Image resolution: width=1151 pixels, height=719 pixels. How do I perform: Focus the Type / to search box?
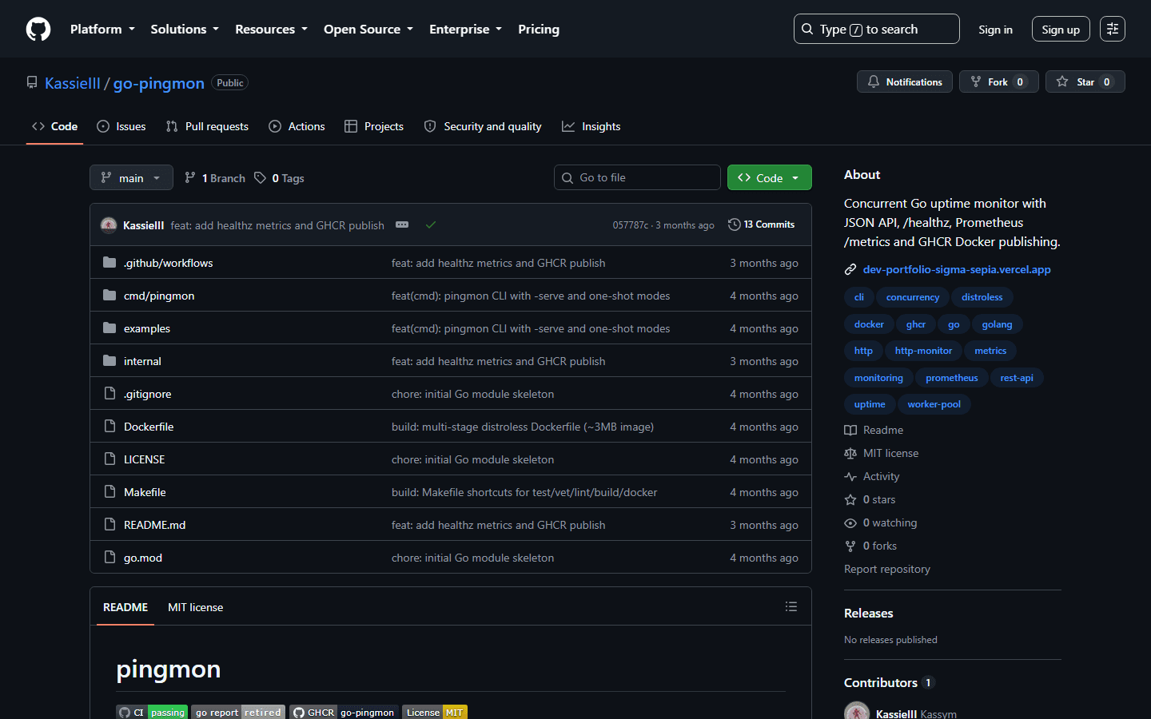tap(876, 29)
